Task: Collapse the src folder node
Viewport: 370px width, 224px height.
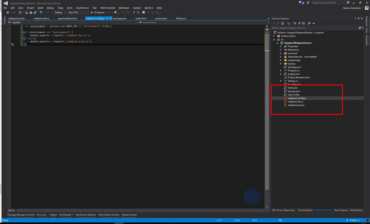Action: click(274, 40)
